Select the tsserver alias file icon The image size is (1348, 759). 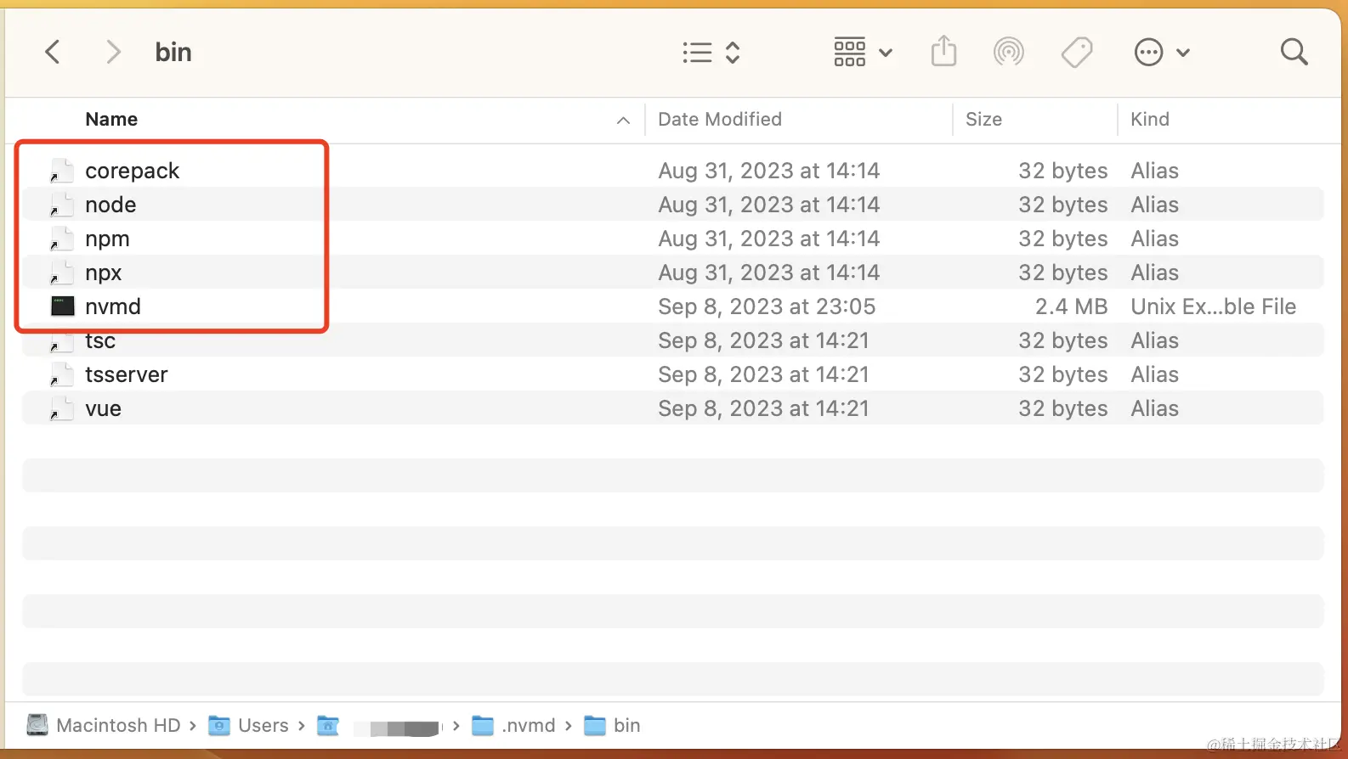point(62,374)
